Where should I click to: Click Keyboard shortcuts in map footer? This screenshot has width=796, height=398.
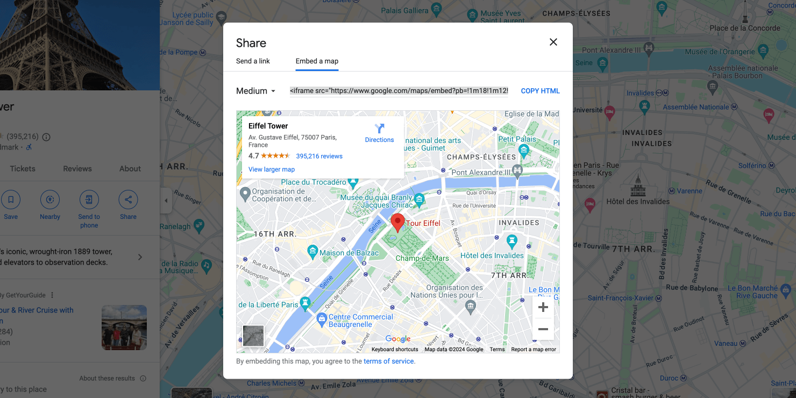pyautogui.click(x=395, y=350)
